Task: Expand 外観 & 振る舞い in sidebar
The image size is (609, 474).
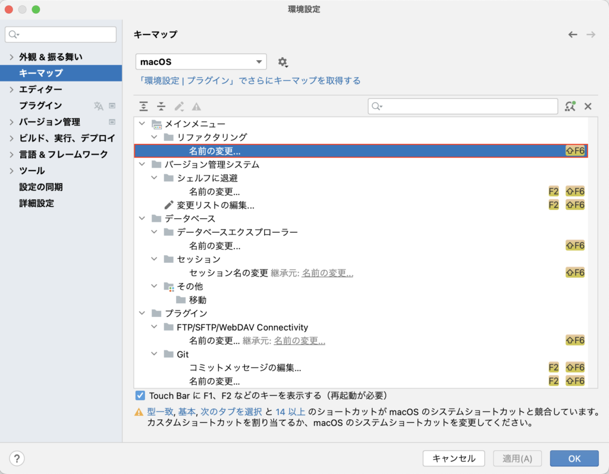Action: click(x=11, y=57)
